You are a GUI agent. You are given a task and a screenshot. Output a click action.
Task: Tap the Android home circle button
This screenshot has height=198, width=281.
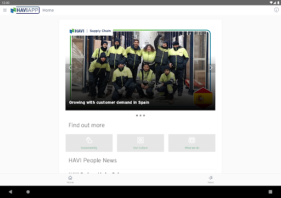coord(28,192)
